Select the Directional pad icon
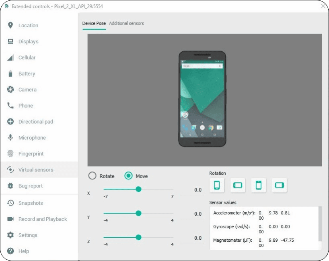The height and width of the screenshot is (261, 329). [10, 122]
